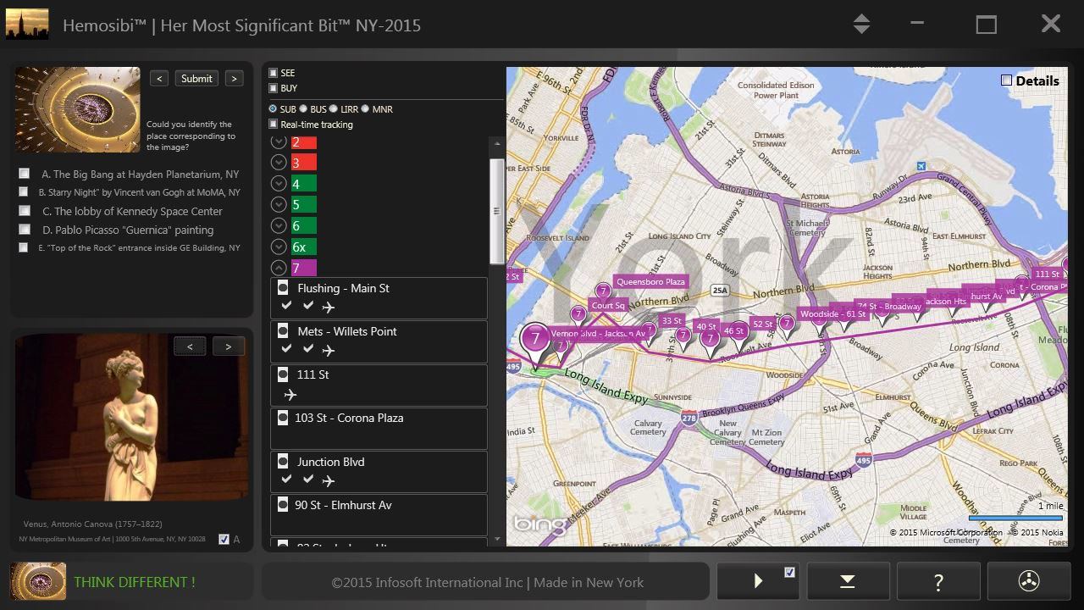Check answer E, Top of the Rock entrance
This screenshot has height=610, width=1084.
pos(24,247)
